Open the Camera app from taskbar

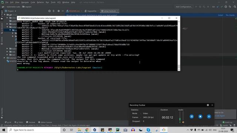pos(125,130)
